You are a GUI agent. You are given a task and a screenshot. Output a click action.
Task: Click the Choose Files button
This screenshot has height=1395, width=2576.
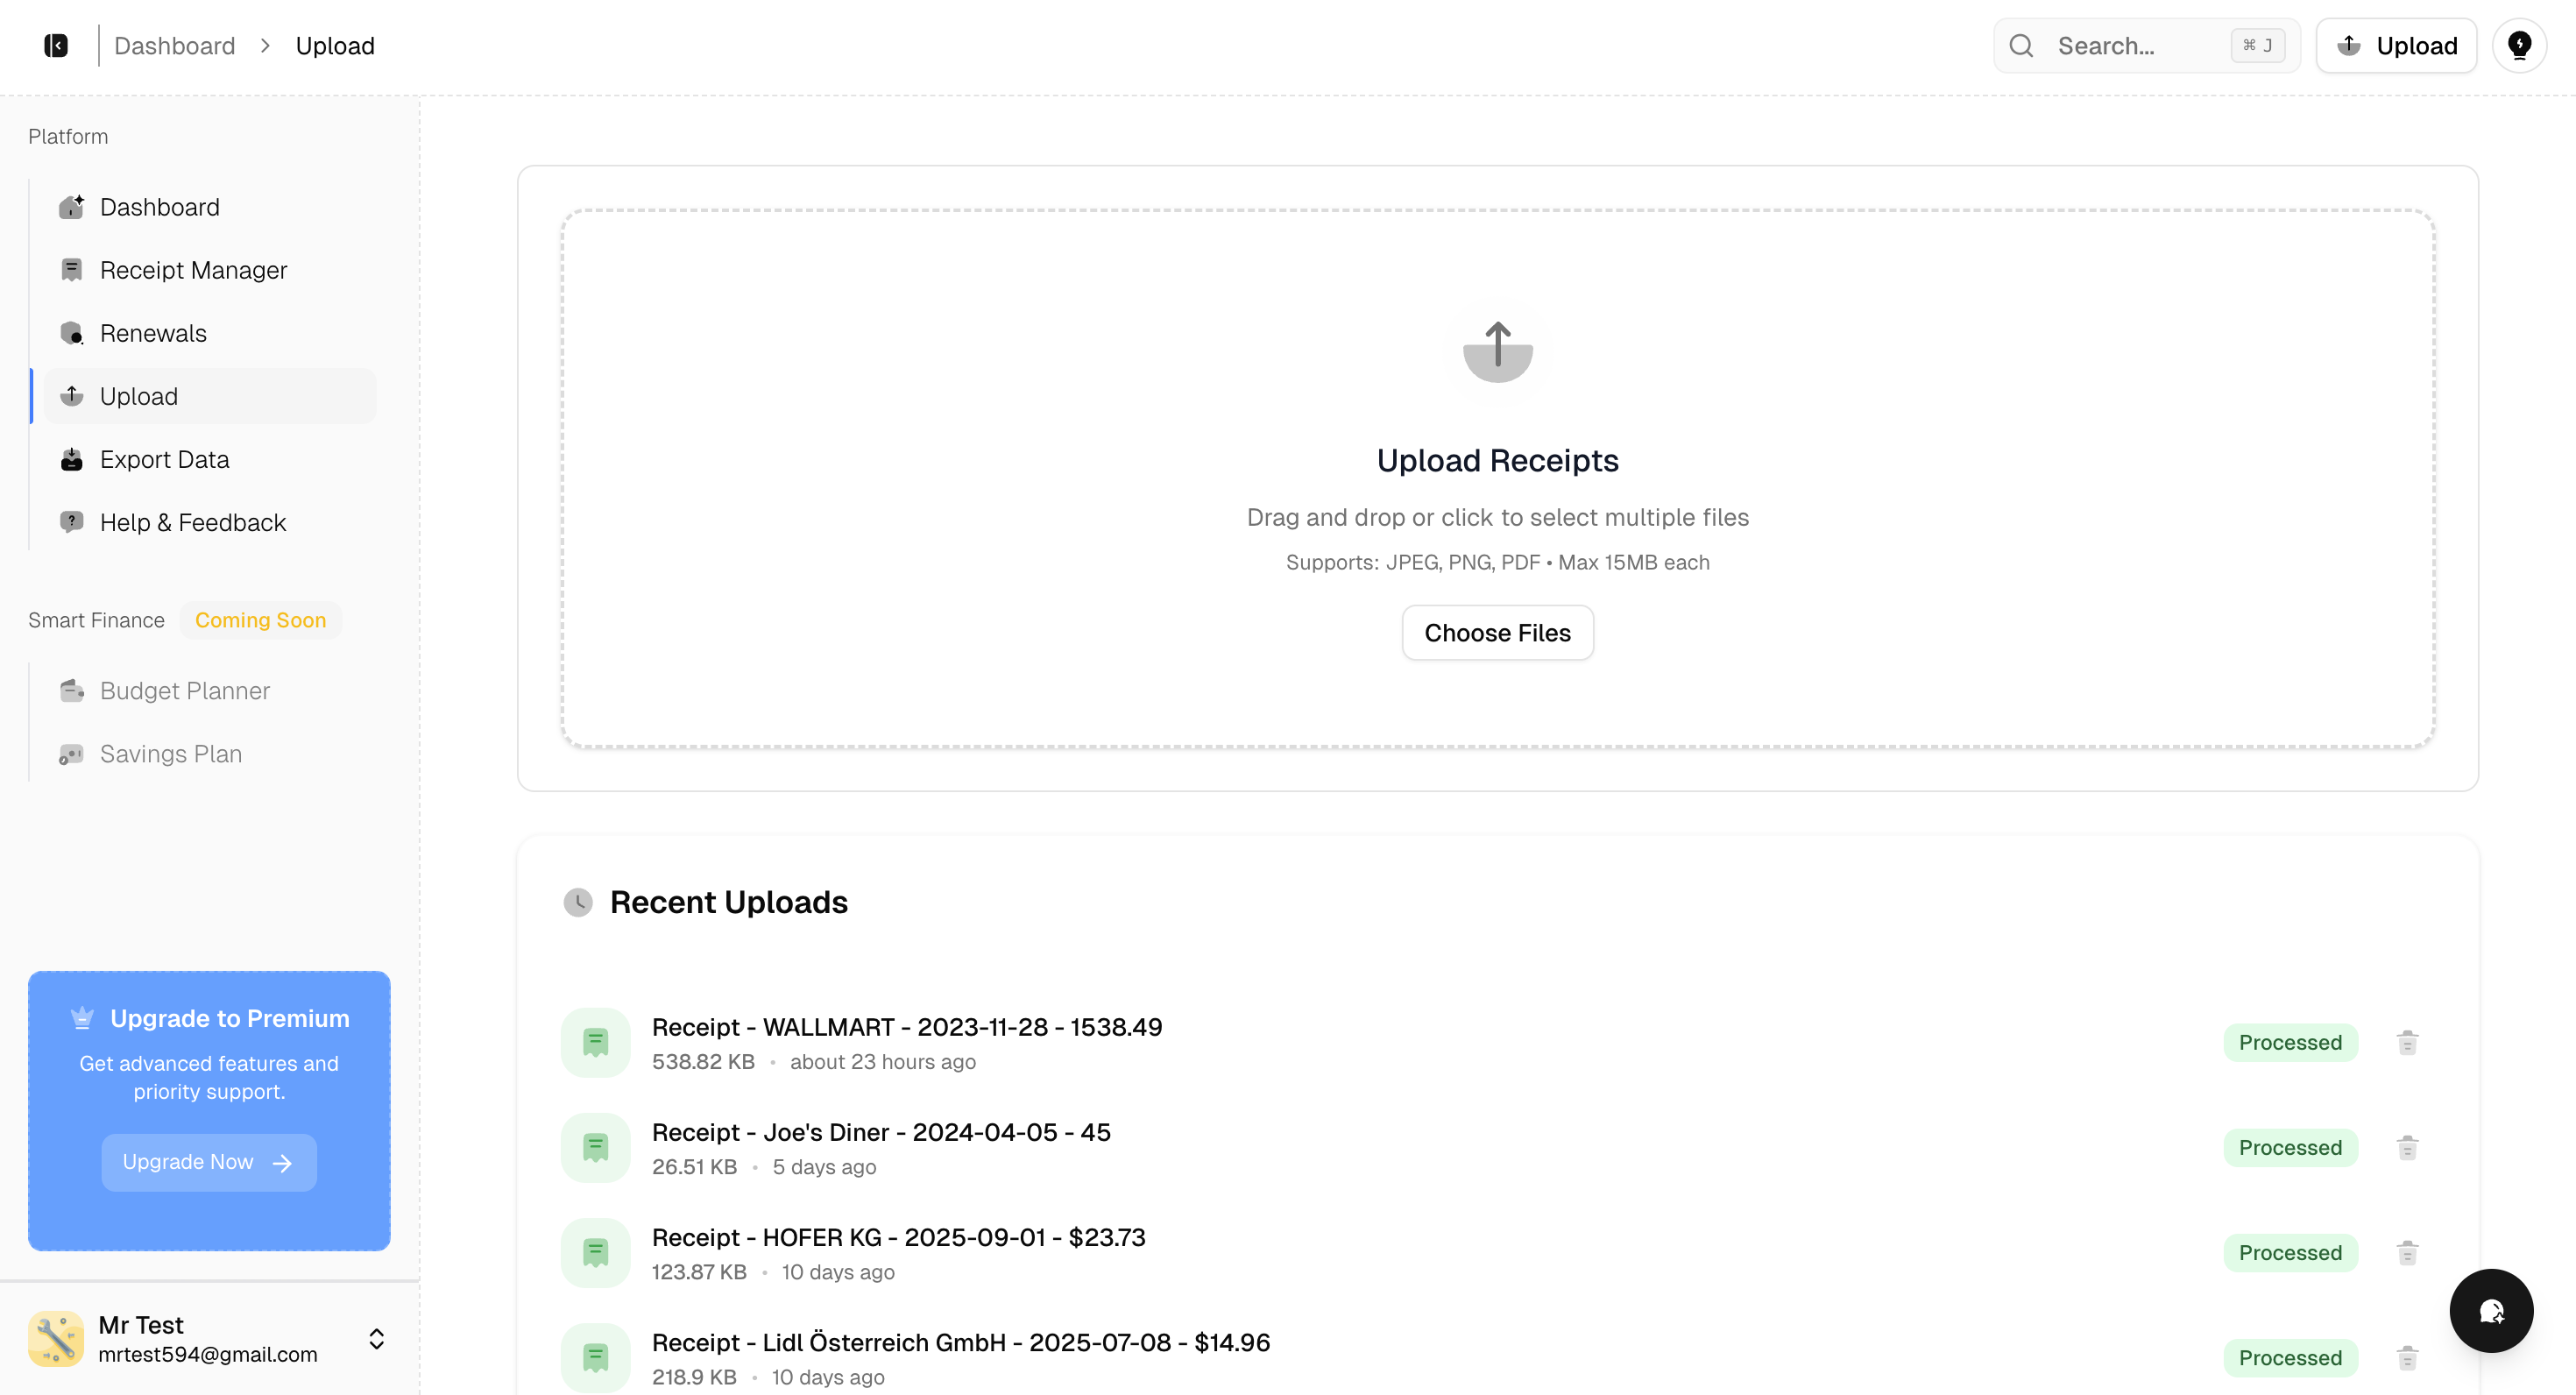[x=1497, y=632]
